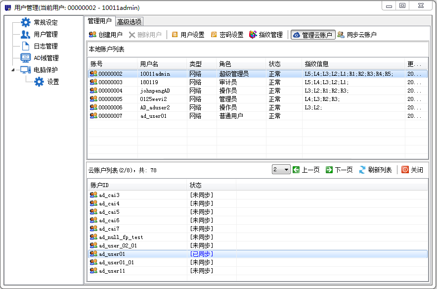Click the greyed 删除用户 toolbar button
Viewport: 437px width, 289px height.
click(x=145, y=35)
